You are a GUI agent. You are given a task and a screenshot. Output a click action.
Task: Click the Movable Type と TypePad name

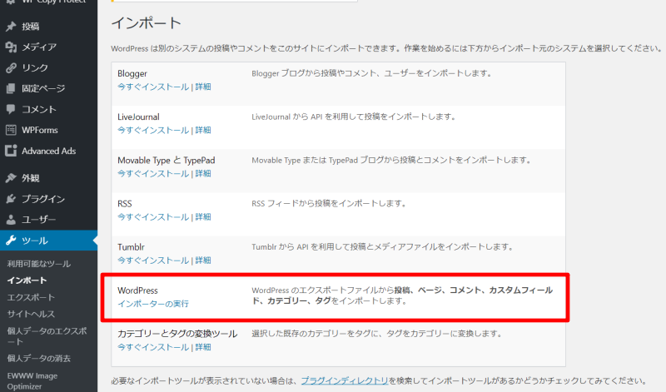point(166,160)
